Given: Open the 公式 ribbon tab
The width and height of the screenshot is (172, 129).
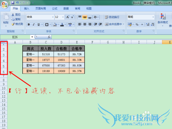Looking at the screenshot, I should [55, 9].
